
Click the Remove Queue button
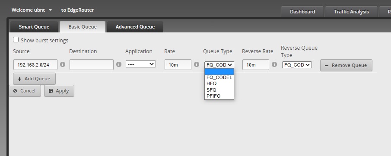(346, 65)
